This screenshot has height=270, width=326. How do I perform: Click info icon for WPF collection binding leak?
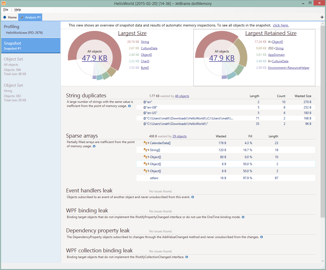[187, 257]
